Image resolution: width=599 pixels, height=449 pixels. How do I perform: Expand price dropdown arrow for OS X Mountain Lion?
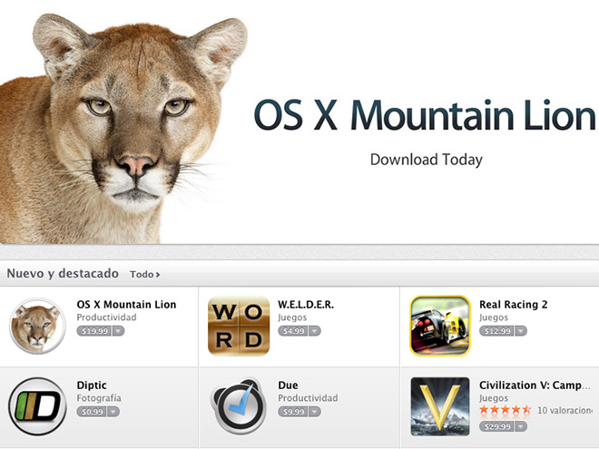118,331
